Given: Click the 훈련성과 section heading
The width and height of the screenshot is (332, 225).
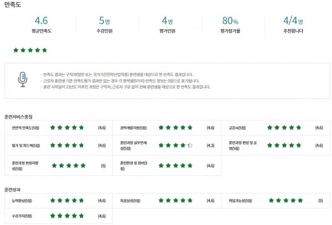Looking at the screenshot, I should coord(12,190).
